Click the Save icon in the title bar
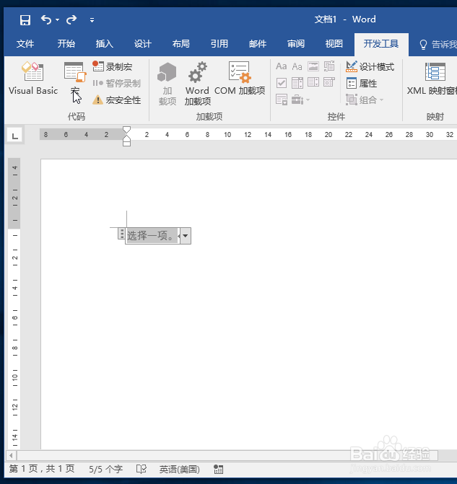The height and width of the screenshot is (484, 457). point(25,20)
